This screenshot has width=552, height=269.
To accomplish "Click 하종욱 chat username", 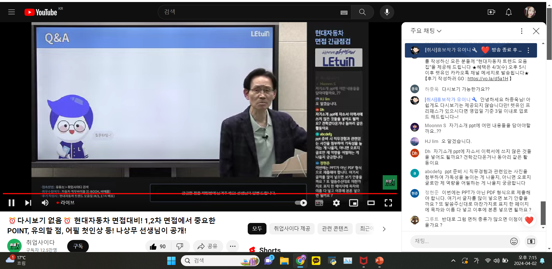I will pyautogui.click(x=431, y=89).
